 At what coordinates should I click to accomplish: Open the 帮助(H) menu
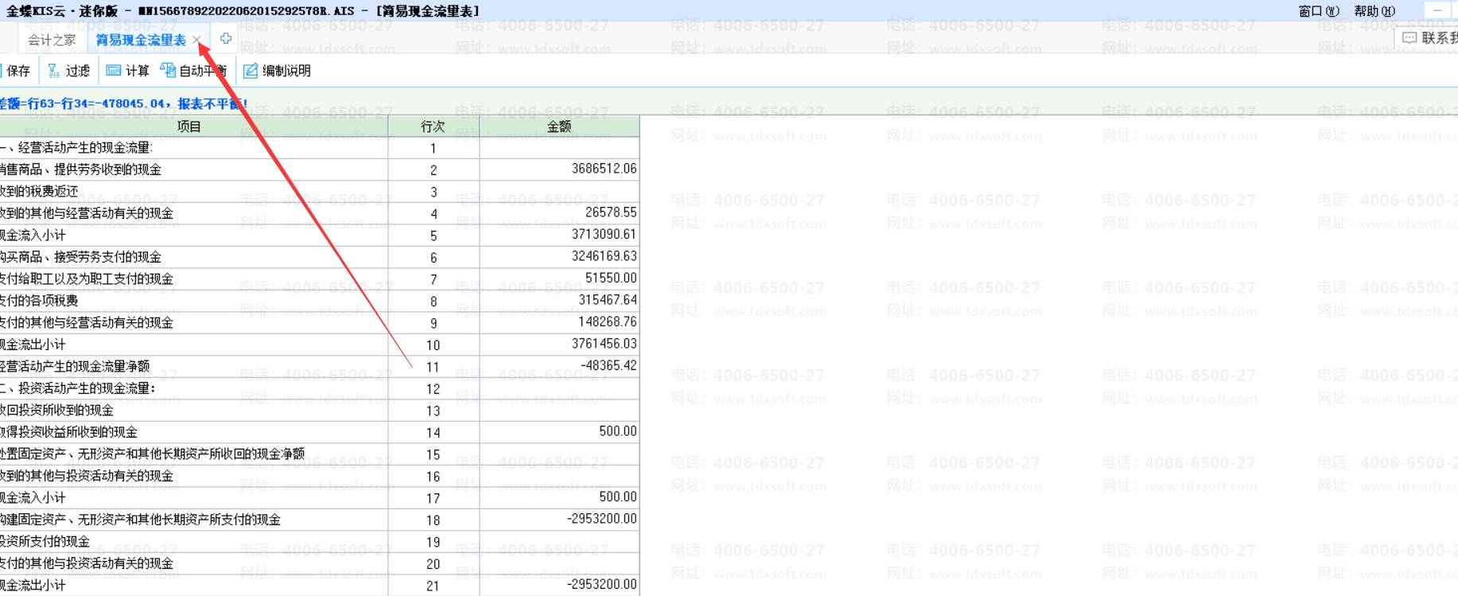point(1374,11)
